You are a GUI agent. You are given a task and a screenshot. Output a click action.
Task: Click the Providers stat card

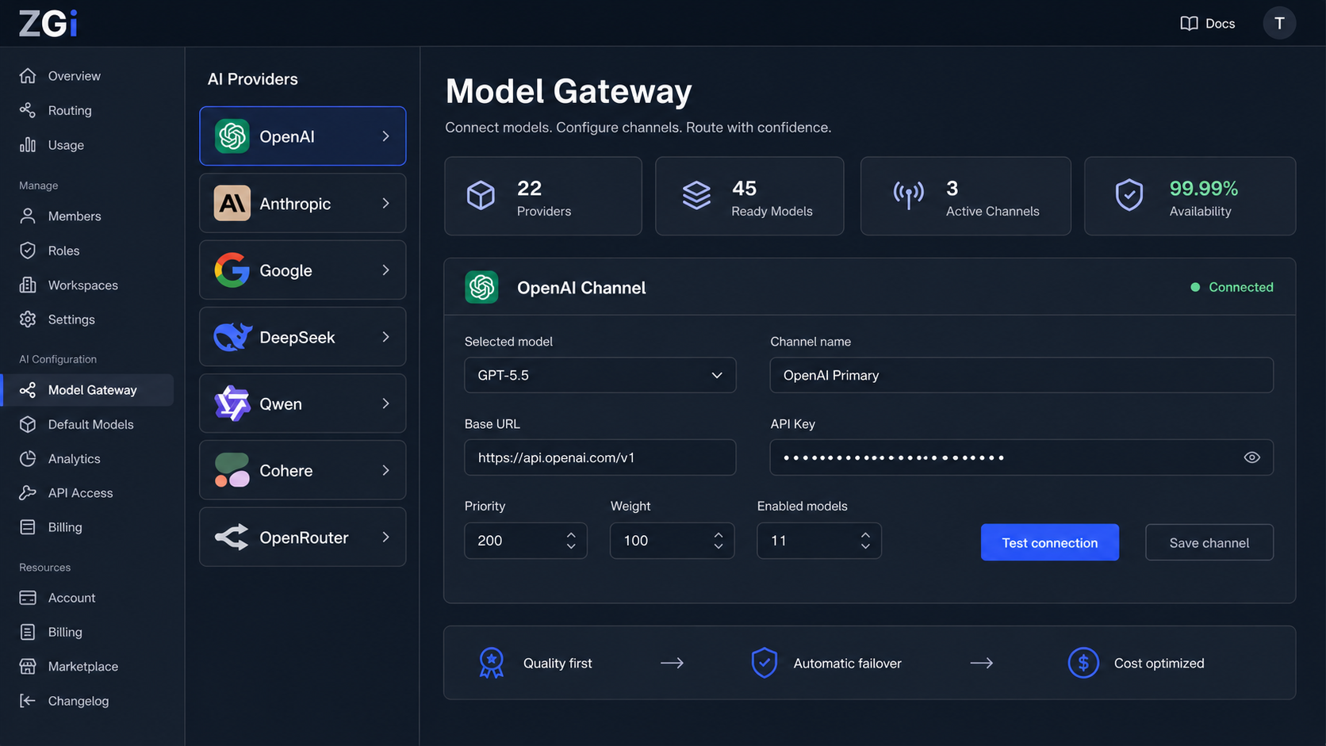click(543, 196)
